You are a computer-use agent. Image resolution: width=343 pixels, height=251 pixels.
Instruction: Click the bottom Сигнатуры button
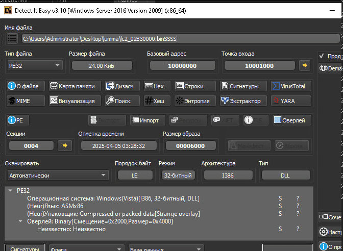(x=24, y=248)
